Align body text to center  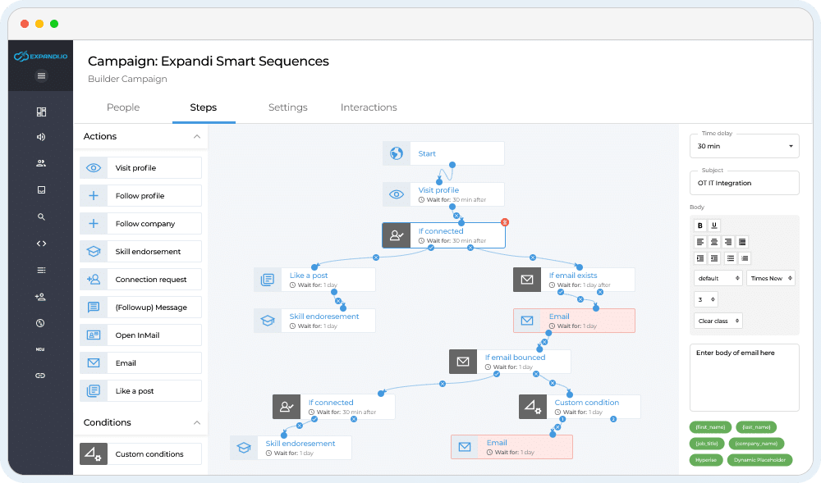[x=714, y=242]
